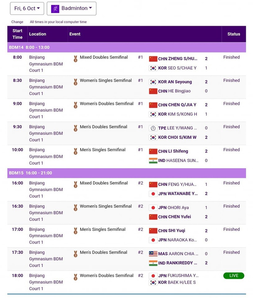This screenshot has width=253, height=298.
Task: Click the purple badminton sport icon
Action: [55, 9]
